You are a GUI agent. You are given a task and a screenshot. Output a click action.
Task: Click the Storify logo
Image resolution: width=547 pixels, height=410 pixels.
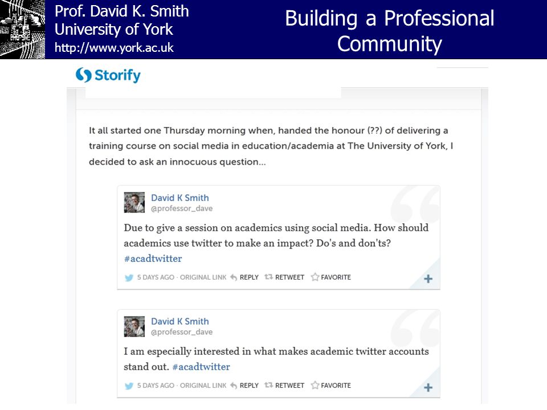(108, 75)
